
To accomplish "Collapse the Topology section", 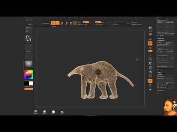I will pyautogui.click(x=160, y=74).
